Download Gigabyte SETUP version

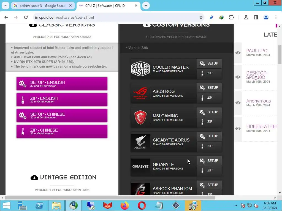click(209, 161)
